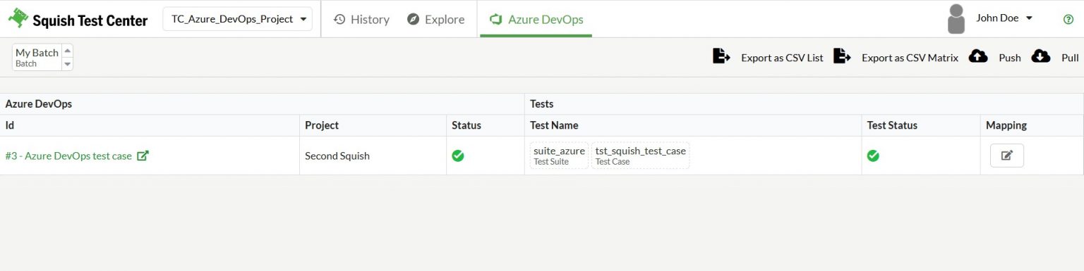Open the #3 - Azure DevOps test case link
The height and width of the screenshot is (271, 1084).
(x=68, y=156)
